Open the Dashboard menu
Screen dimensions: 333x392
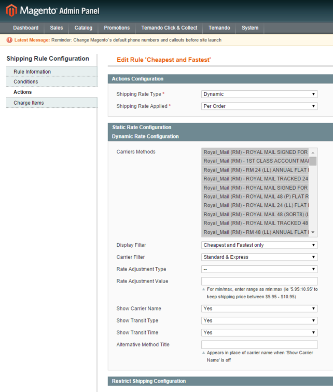(26, 28)
